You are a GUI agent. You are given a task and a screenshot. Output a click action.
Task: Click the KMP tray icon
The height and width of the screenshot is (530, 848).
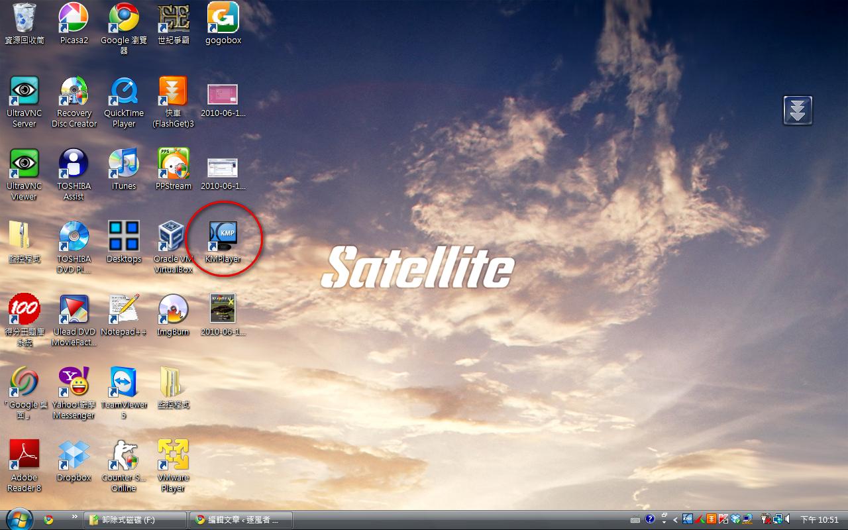pyautogui.click(x=688, y=520)
